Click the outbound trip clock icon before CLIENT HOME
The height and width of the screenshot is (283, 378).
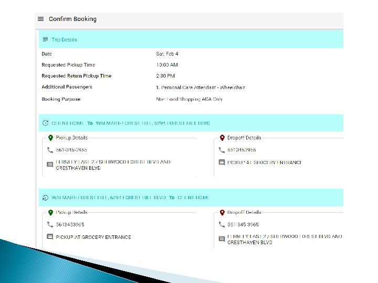pos(45,123)
